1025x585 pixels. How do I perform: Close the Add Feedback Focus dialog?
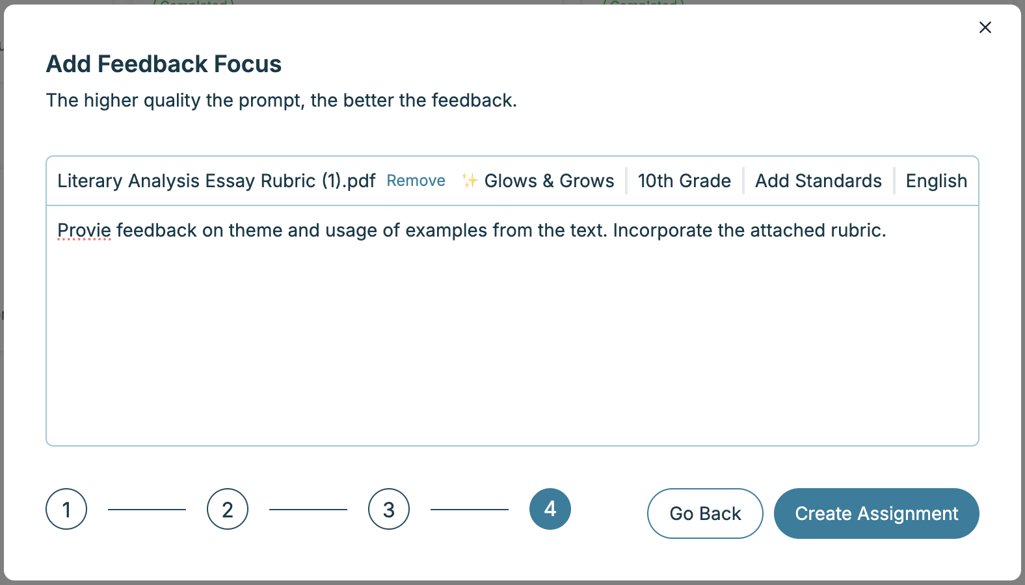click(x=985, y=27)
